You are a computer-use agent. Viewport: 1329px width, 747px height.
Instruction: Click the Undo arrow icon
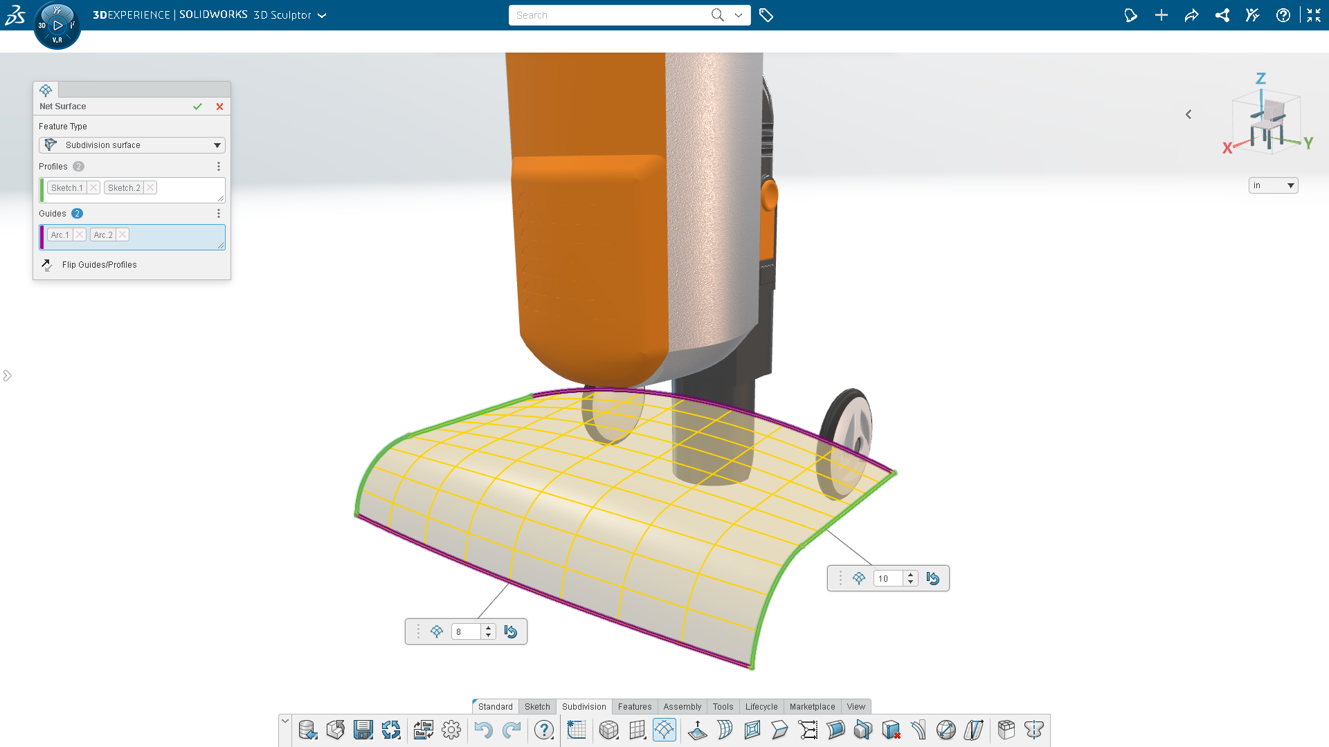click(x=483, y=730)
